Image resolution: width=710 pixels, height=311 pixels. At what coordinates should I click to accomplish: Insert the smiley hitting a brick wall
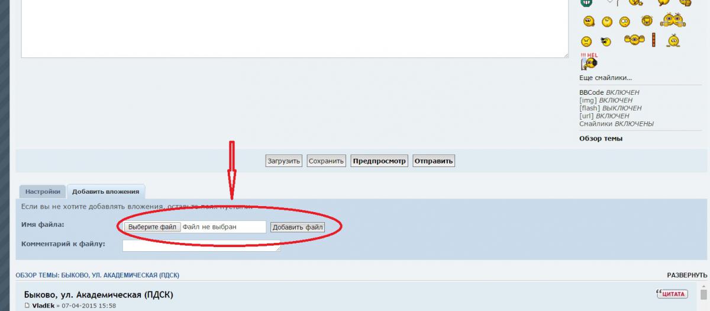[x=654, y=40]
